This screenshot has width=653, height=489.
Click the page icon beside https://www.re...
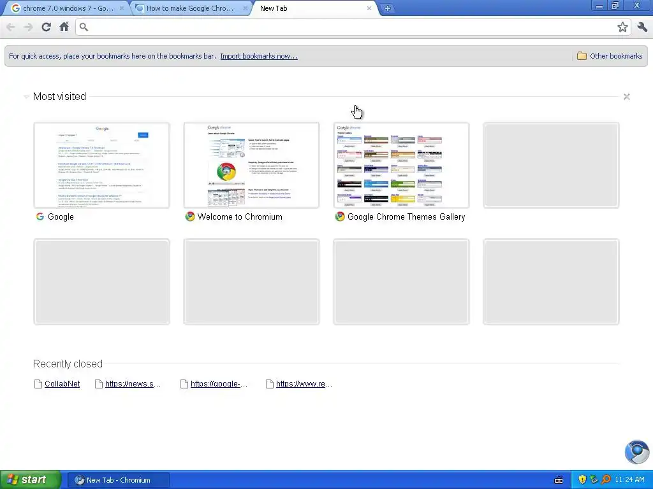pyautogui.click(x=270, y=384)
